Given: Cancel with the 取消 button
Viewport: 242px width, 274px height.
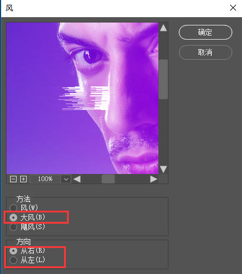Looking at the screenshot, I should coord(205,52).
